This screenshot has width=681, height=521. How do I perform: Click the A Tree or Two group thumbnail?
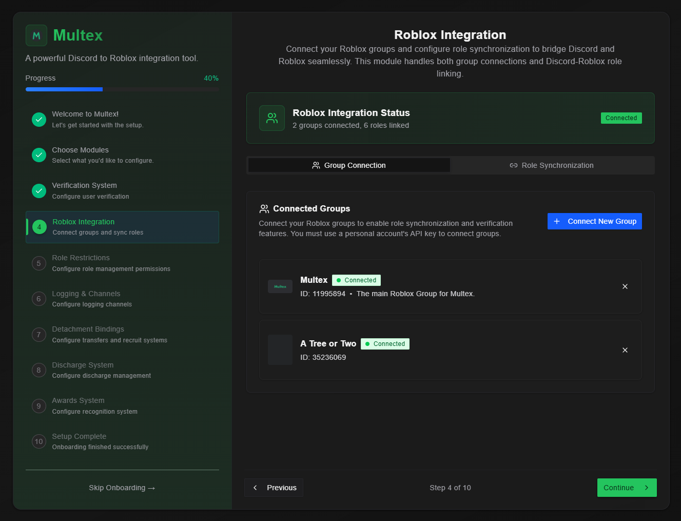click(x=280, y=350)
